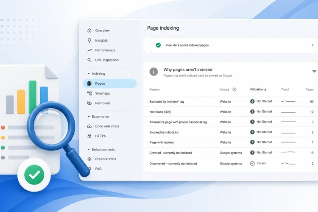Click View data about indexed pages
The height and width of the screenshot is (212, 318).
[187, 45]
